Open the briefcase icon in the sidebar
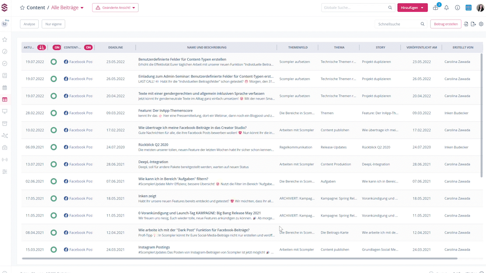 pos(5,147)
